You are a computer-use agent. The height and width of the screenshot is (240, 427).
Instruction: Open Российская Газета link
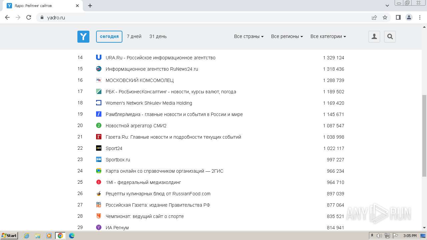pyautogui.click(x=158, y=205)
